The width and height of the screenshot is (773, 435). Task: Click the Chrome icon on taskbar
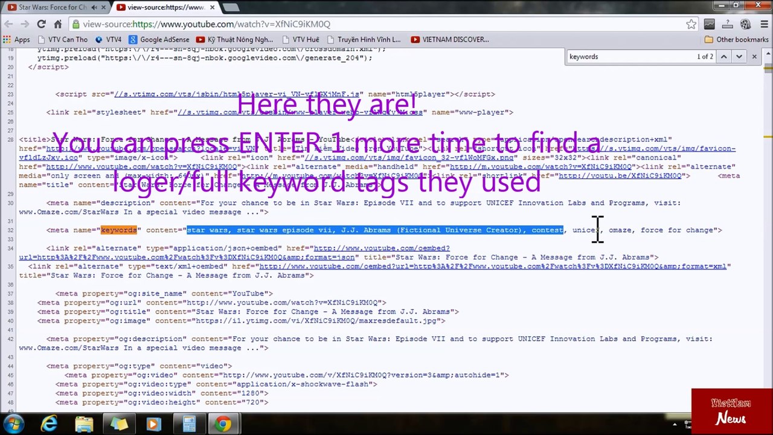tap(223, 424)
